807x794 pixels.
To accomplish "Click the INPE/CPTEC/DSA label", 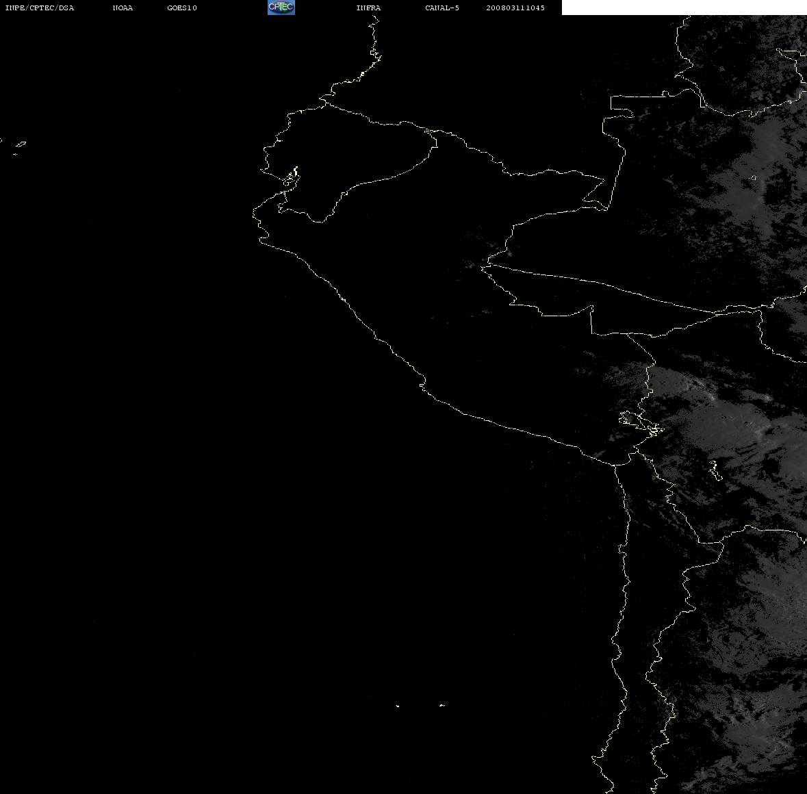I will pos(40,8).
